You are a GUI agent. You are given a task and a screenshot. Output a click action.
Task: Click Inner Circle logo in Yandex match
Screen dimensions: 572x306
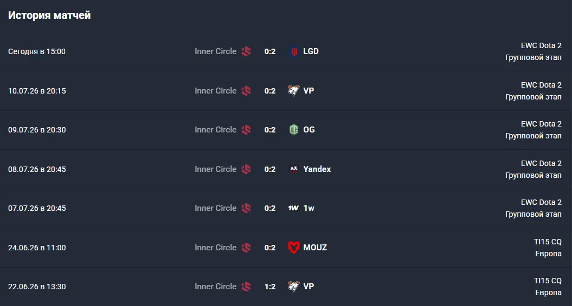tap(246, 169)
